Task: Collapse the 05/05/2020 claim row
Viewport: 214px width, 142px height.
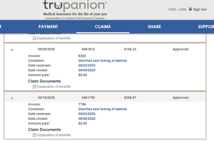Action: point(12,50)
